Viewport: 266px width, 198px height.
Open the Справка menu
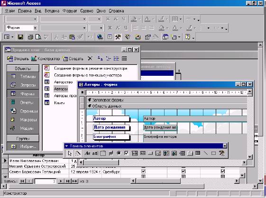(116, 11)
